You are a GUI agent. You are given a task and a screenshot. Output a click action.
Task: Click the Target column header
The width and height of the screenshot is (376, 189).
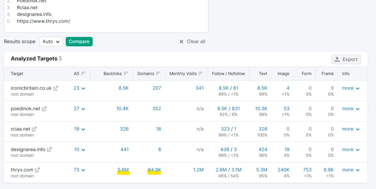[17, 74]
